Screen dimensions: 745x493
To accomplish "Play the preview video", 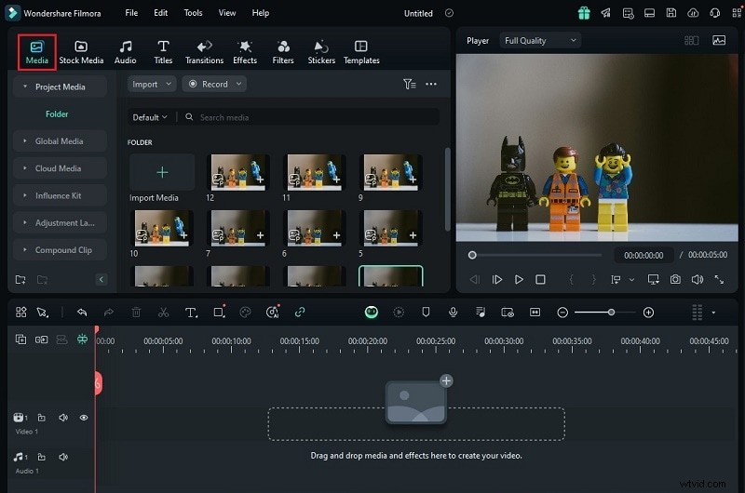I will point(519,279).
